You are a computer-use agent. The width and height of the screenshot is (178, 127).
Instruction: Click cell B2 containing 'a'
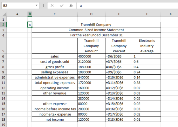point(30,25)
